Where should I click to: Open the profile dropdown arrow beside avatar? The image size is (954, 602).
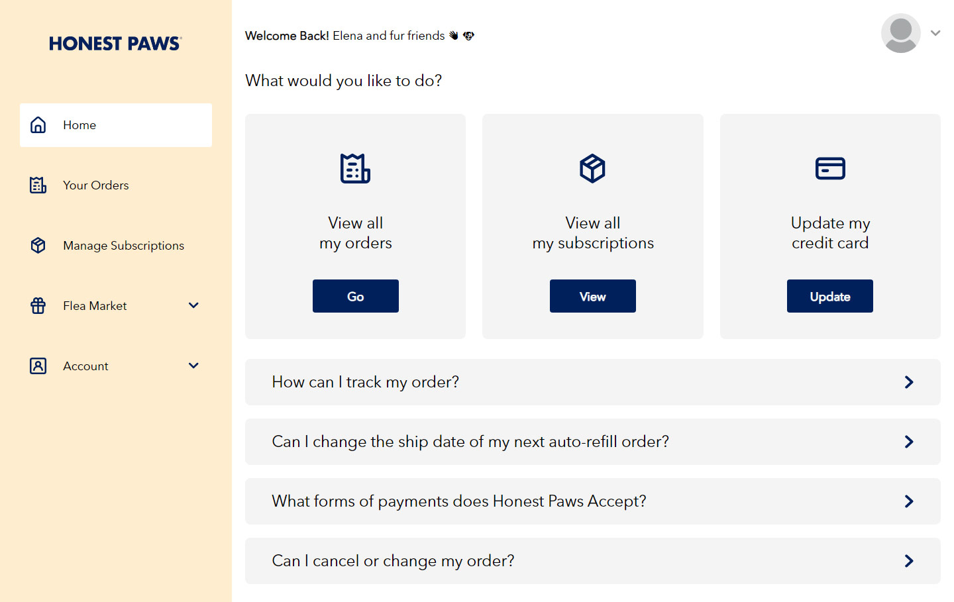click(x=935, y=33)
